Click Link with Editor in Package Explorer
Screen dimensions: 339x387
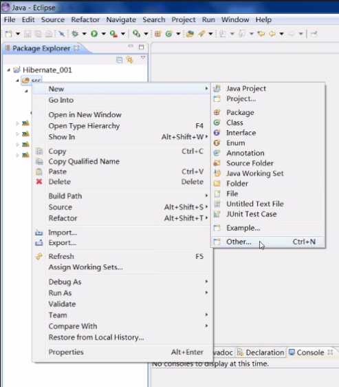click(x=130, y=60)
